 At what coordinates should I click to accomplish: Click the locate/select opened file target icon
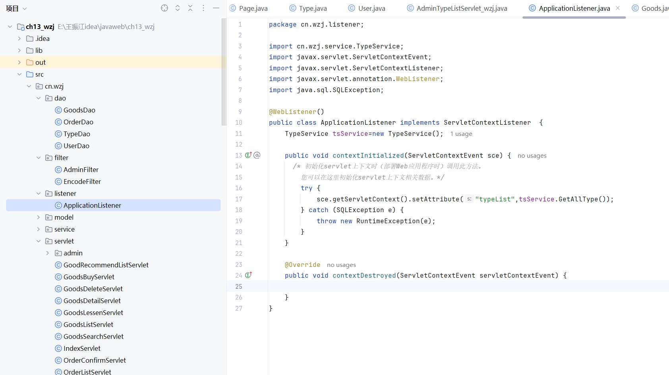pyautogui.click(x=164, y=8)
